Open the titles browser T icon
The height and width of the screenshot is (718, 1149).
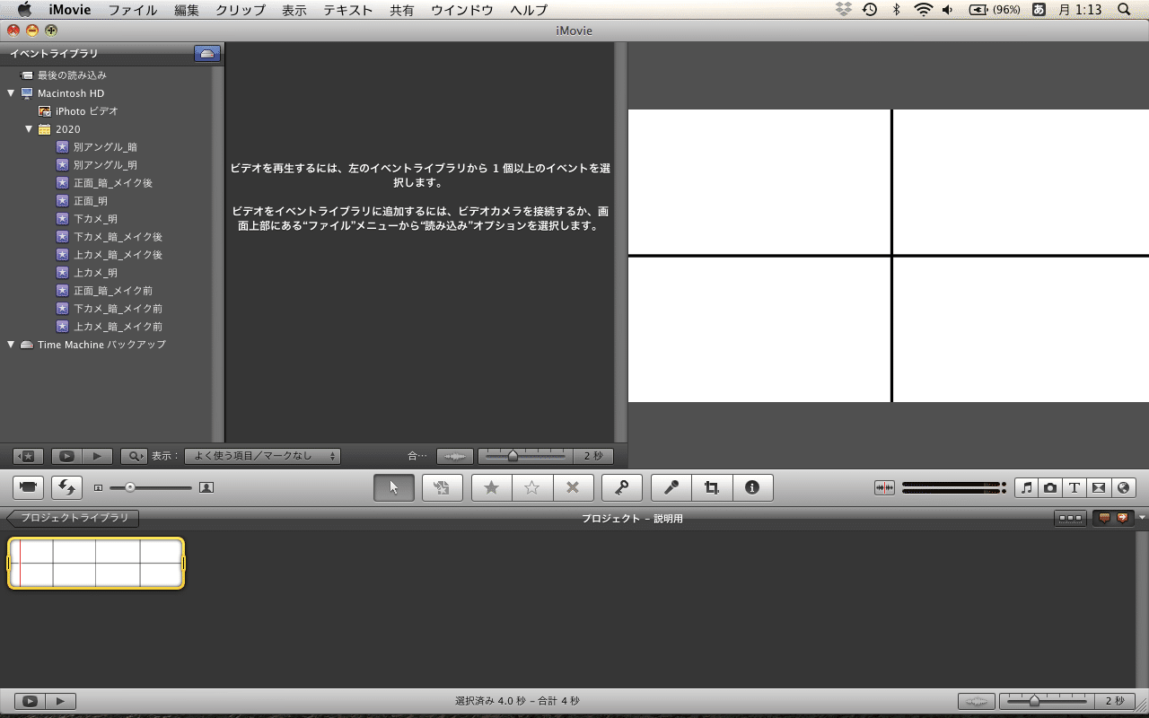point(1074,487)
